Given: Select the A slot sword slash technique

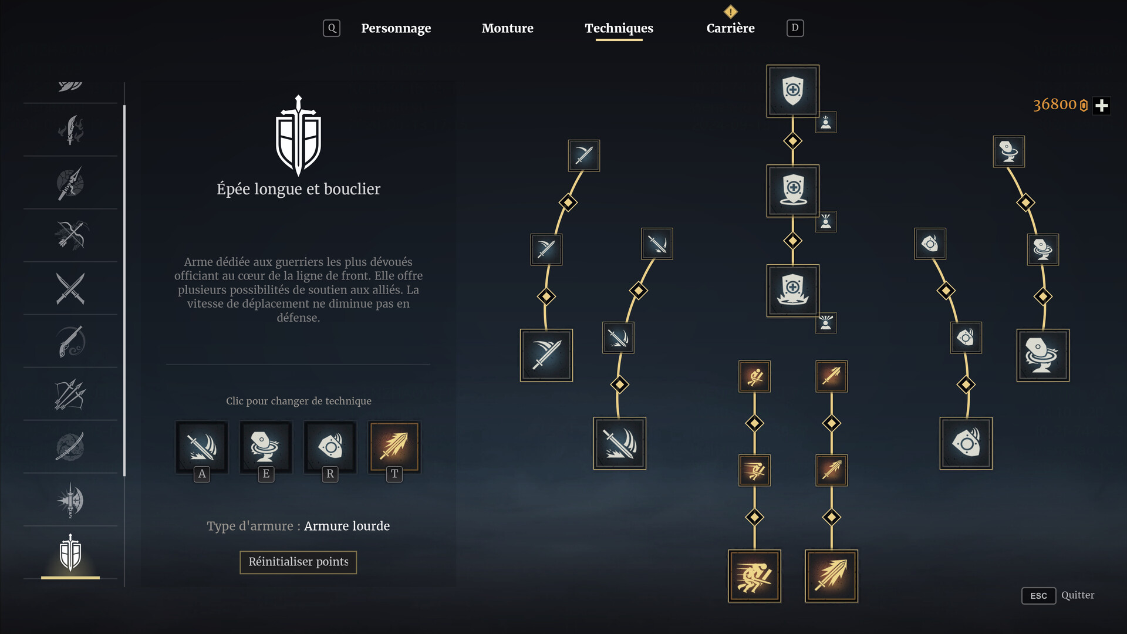Looking at the screenshot, I should (202, 447).
